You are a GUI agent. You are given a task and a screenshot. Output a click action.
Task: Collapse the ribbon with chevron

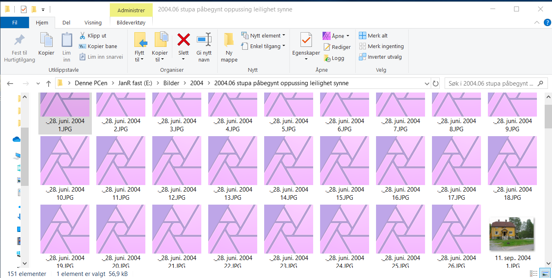[x=537, y=23]
